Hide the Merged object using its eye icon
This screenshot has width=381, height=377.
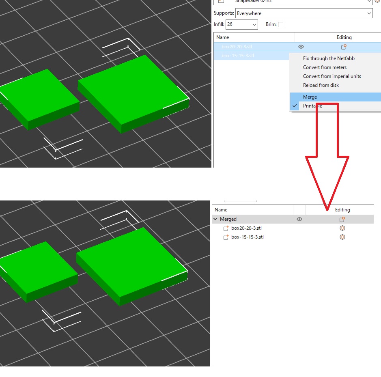pyautogui.click(x=299, y=219)
